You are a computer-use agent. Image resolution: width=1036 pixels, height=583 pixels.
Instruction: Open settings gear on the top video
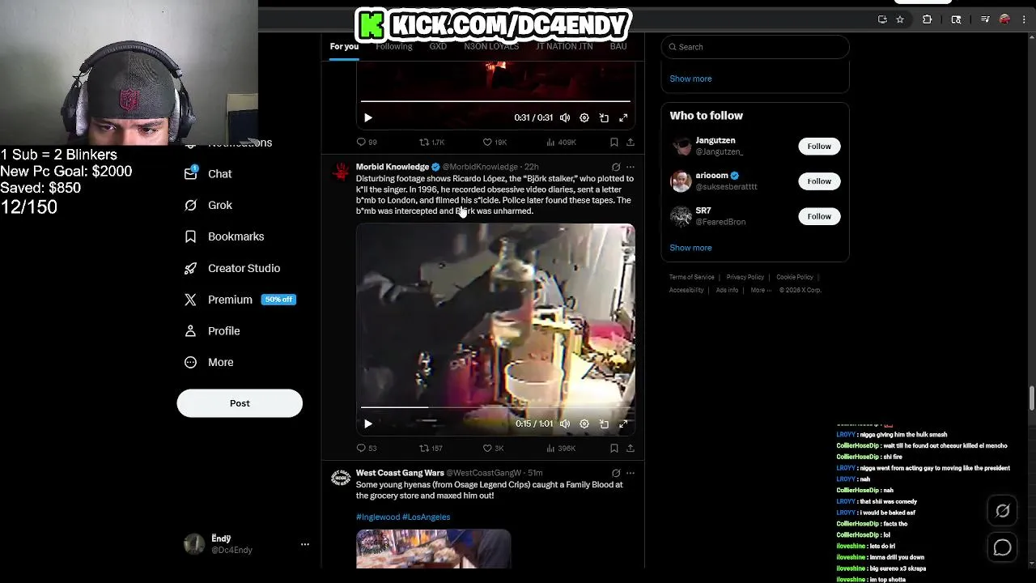(x=584, y=117)
